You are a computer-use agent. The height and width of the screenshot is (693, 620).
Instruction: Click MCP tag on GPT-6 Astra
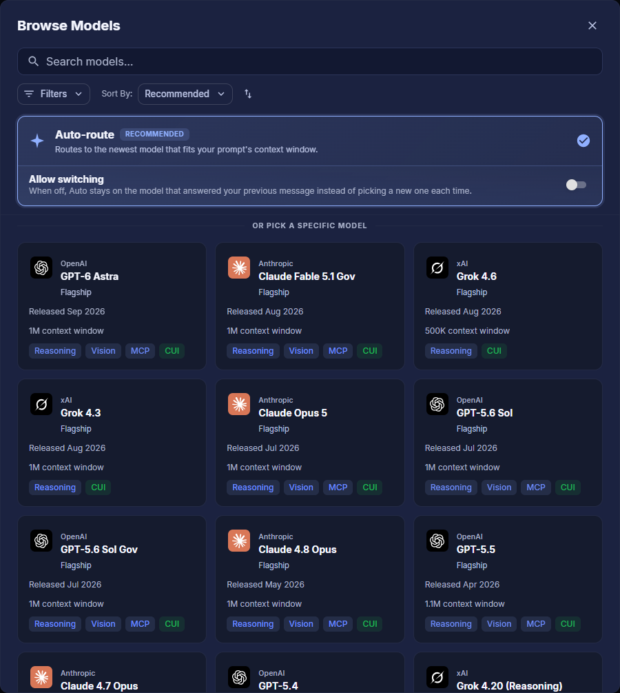140,351
